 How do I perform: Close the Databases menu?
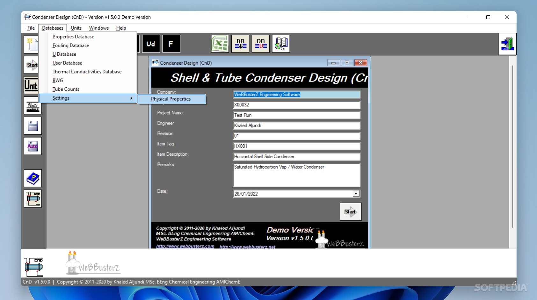pos(53,28)
